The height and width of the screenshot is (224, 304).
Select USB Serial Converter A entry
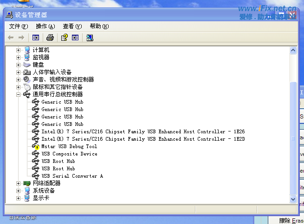[x=72, y=176]
